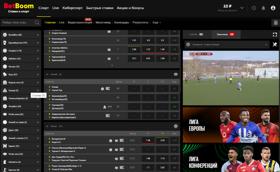
Task: Open the Спорт main menu
Action: pyautogui.click(x=43, y=8)
